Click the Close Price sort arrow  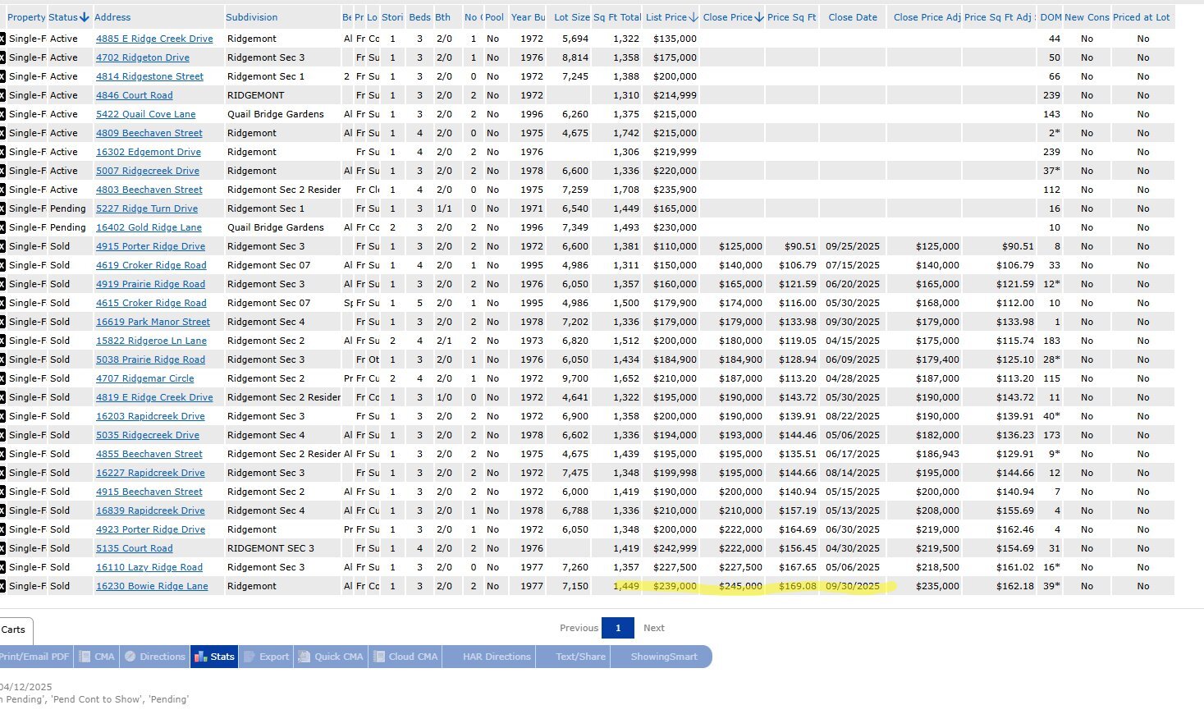pyautogui.click(x=758, y=17)
